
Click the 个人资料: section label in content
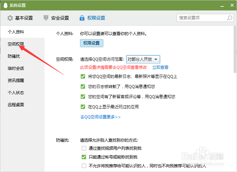[x=64, y=33]
